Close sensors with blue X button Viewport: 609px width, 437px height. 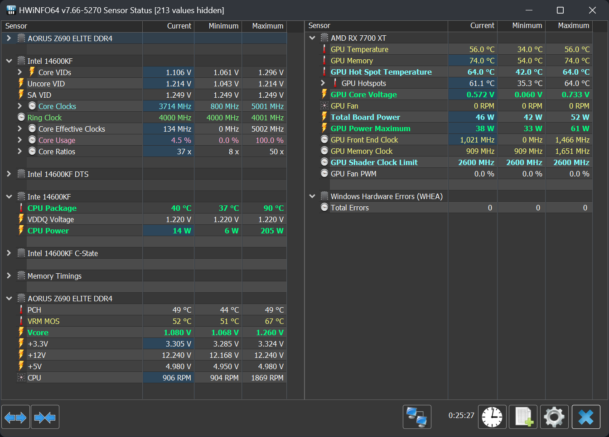[586, 417]
